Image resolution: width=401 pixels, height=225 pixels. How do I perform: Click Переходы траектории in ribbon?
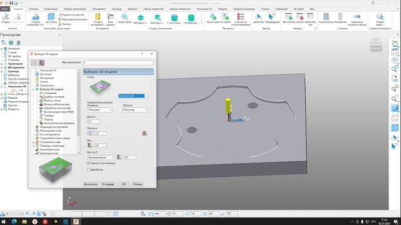[73, 19]
